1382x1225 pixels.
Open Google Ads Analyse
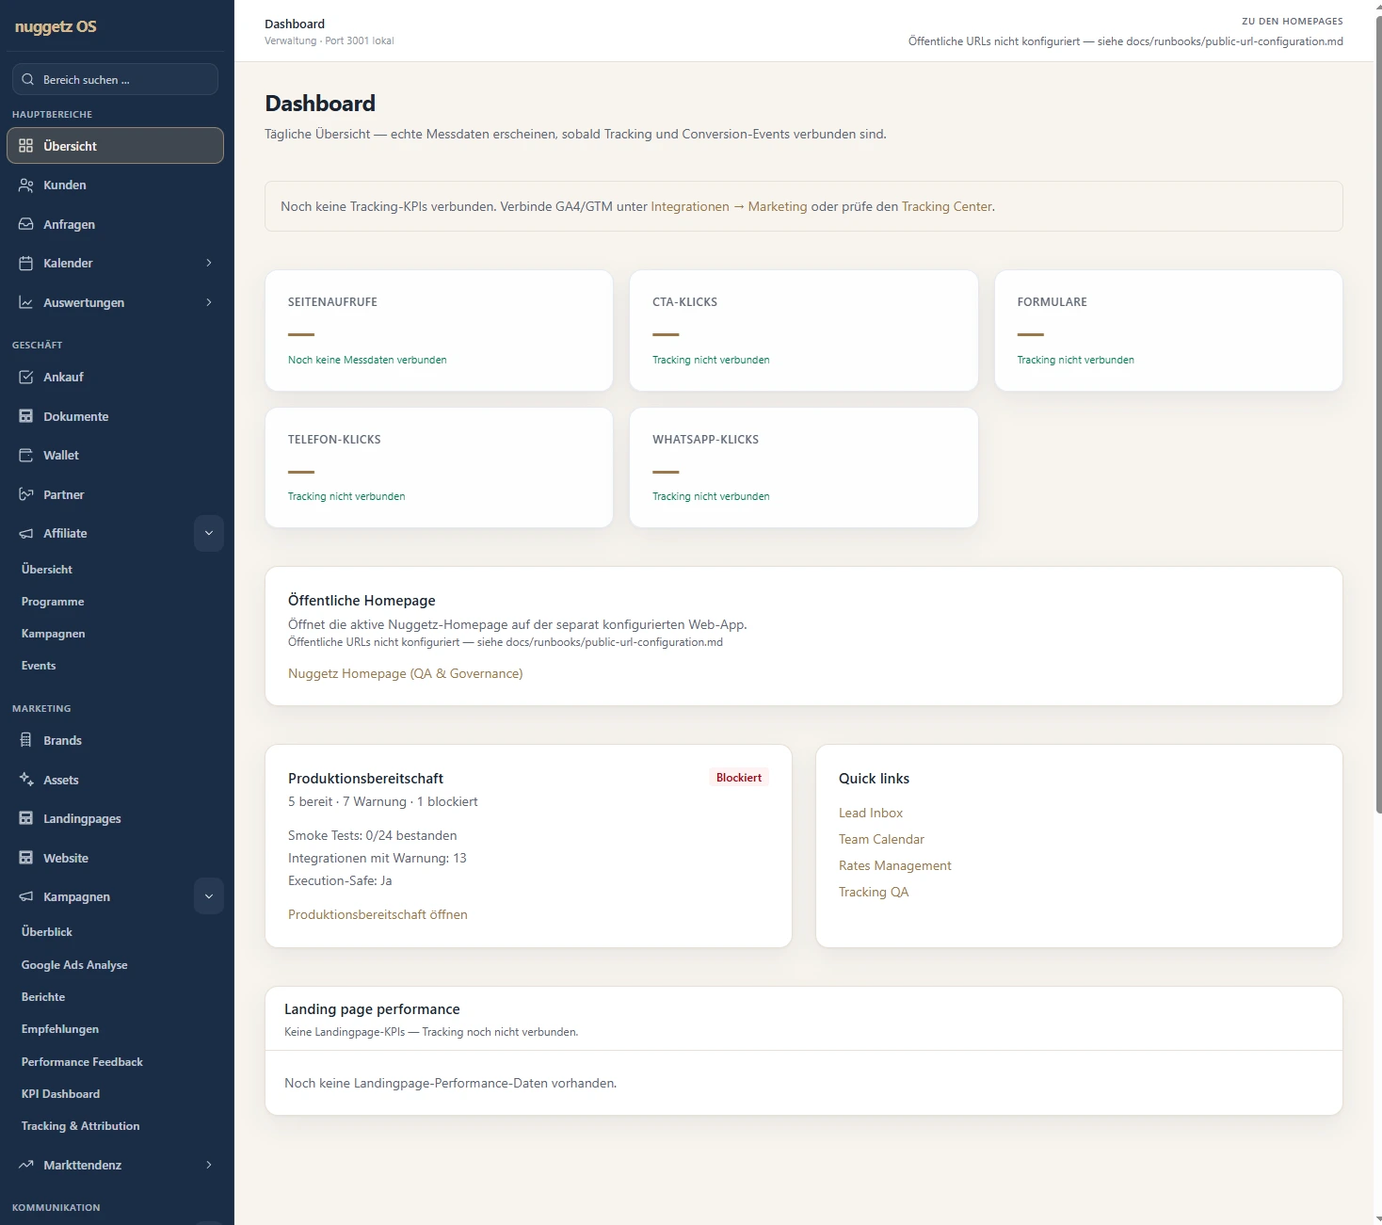pos(74,965)
